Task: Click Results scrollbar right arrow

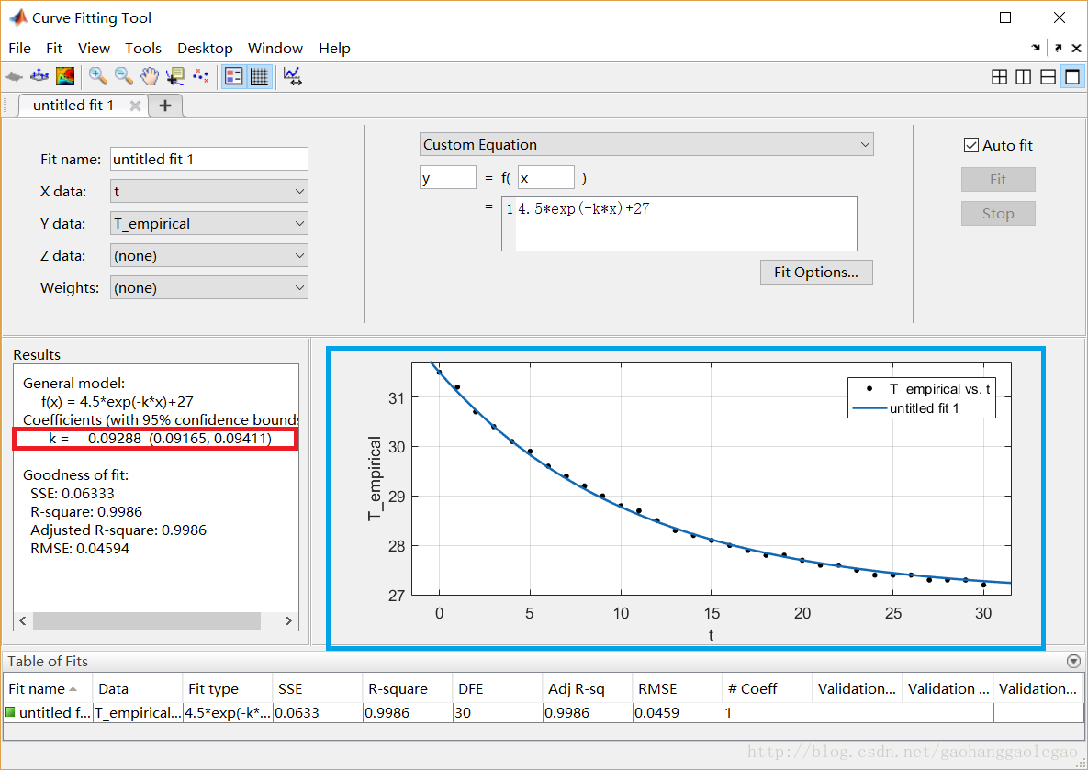Action: [288, 620]
